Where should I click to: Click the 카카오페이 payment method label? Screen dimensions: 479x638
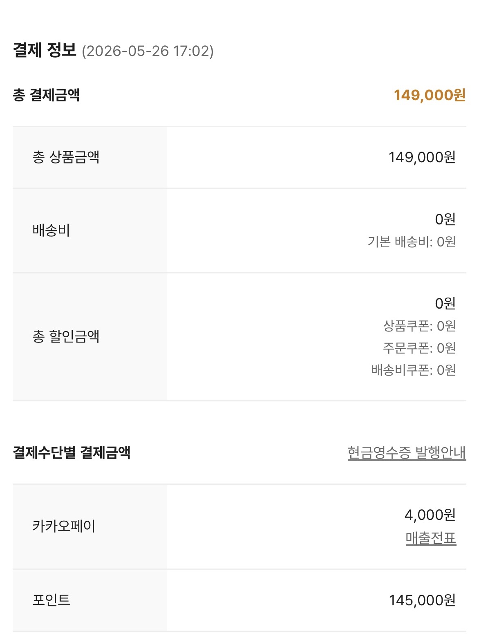point(64,526)
